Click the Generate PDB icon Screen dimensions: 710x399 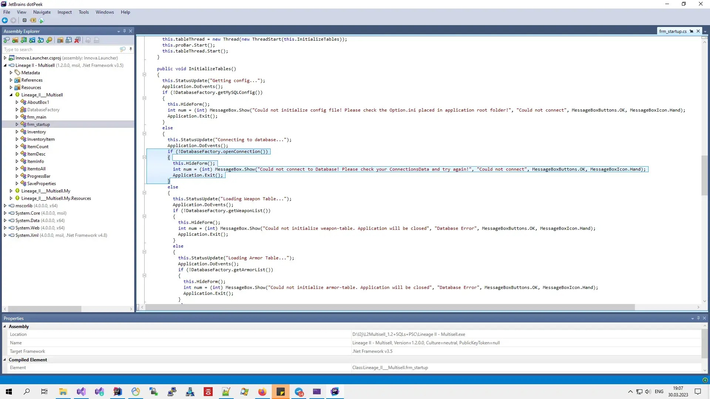pos(97,40)
